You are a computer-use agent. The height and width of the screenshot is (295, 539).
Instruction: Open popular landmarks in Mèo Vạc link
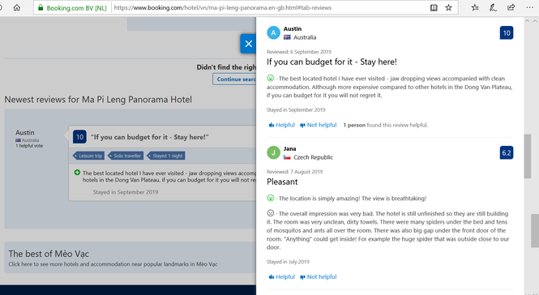113,264
